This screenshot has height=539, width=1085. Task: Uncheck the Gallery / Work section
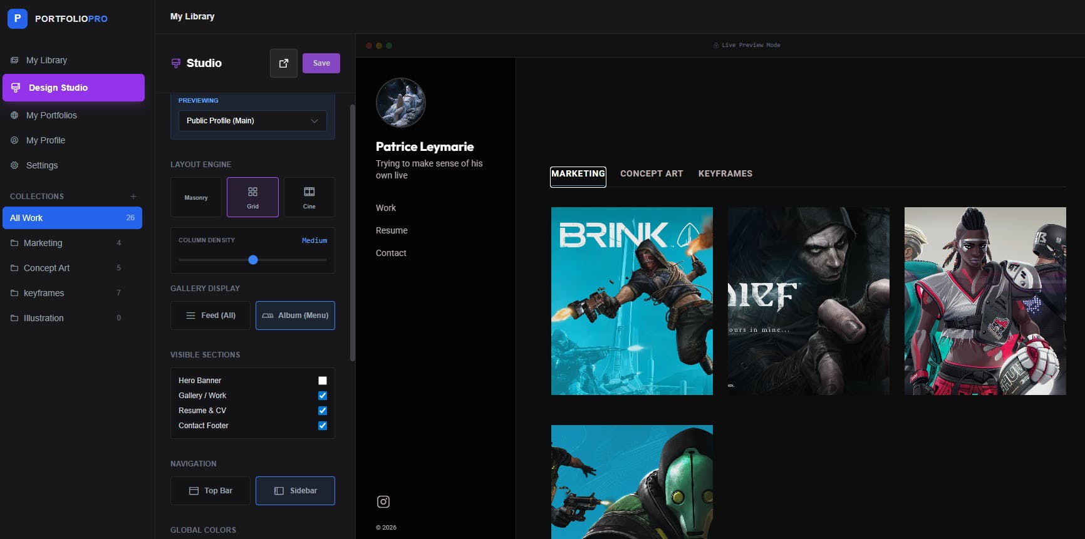323,396
